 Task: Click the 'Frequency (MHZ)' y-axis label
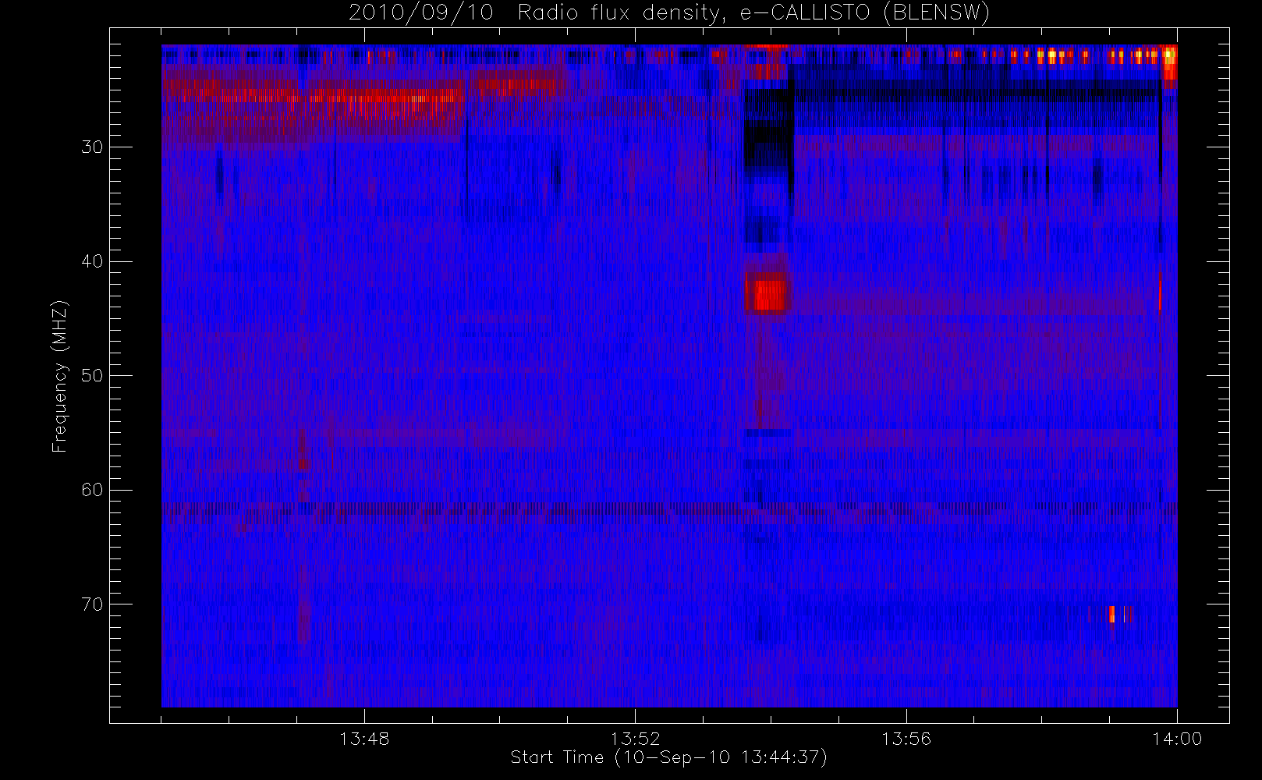(59, 376)
